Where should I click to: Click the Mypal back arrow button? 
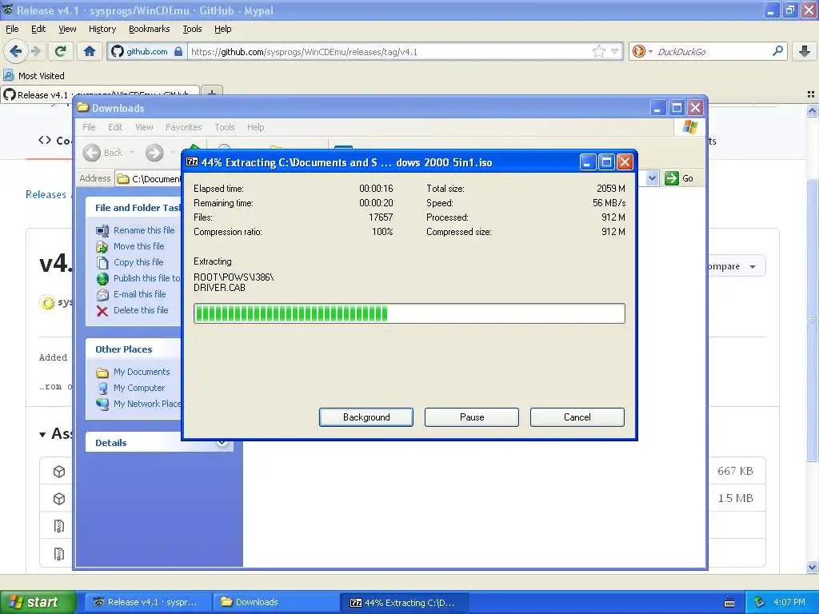[15, 51]
